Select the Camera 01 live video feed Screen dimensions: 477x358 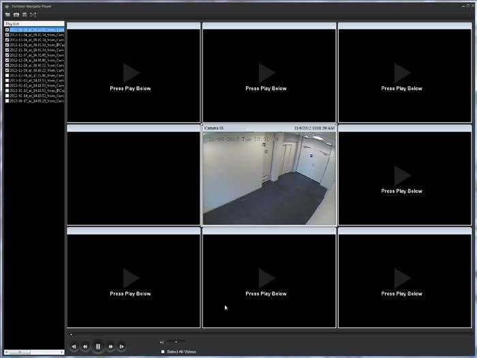[269, 178]
